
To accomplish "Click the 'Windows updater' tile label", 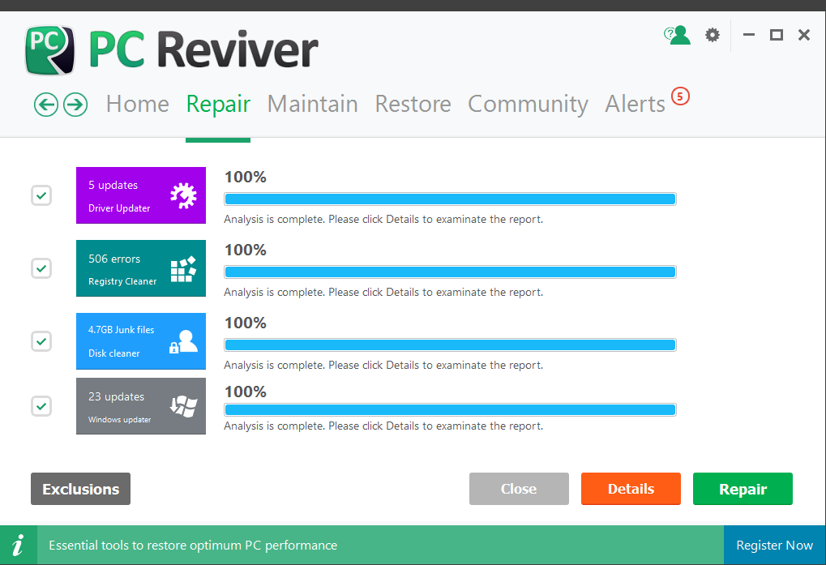I will click(x=120, y=420).
